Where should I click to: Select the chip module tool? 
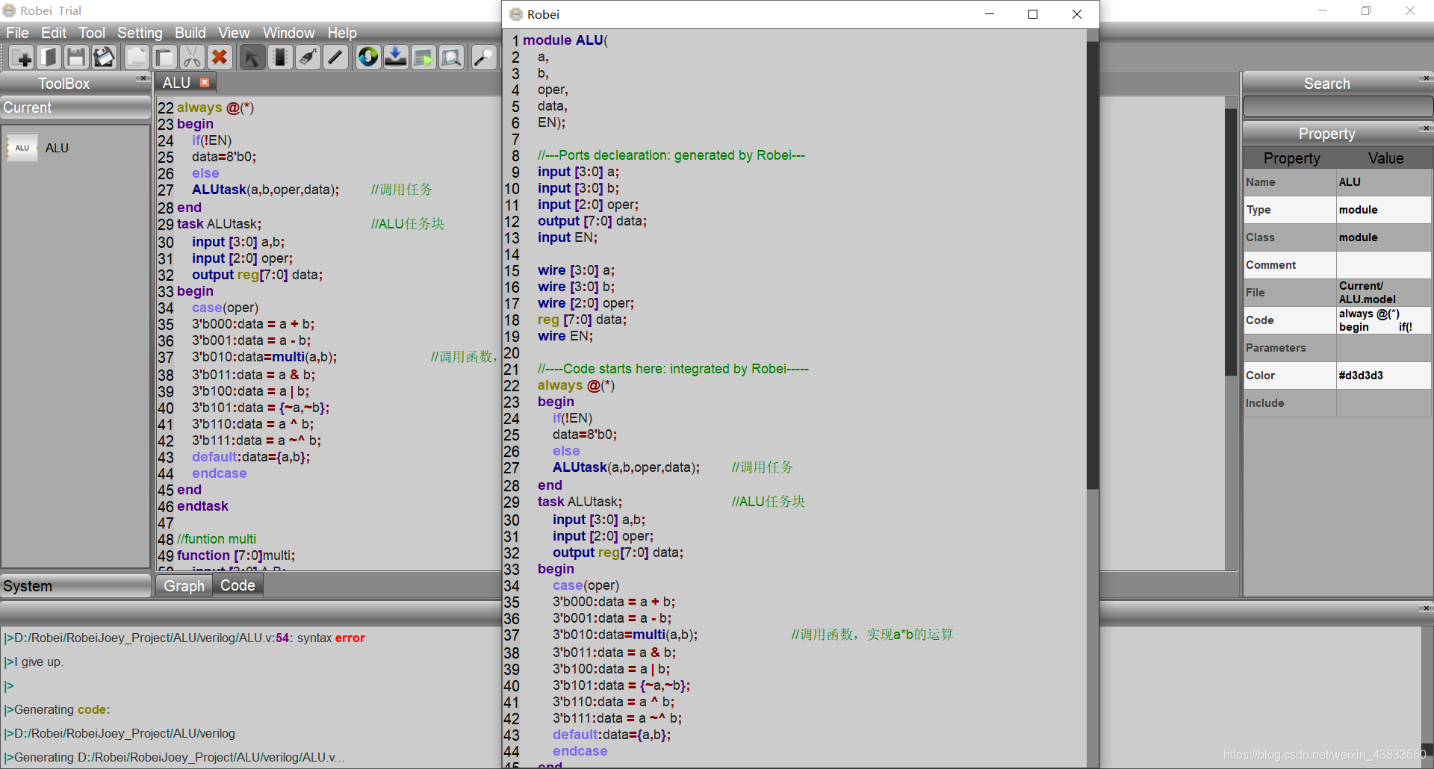[280, 57]
